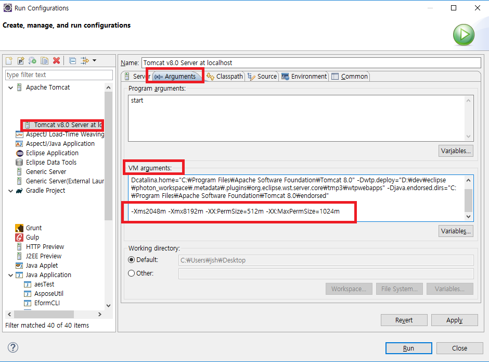Delete selected launch configuration with red X
Screen dimensions: 489x362
[x=57, y=60]
